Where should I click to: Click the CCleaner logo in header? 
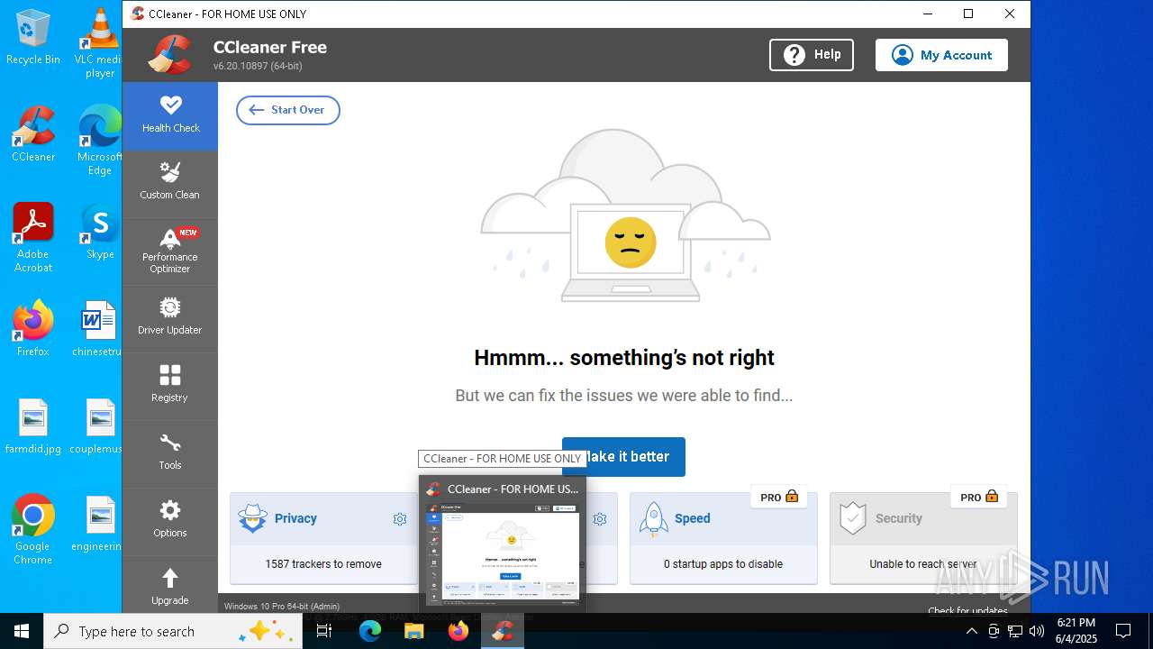170,54
